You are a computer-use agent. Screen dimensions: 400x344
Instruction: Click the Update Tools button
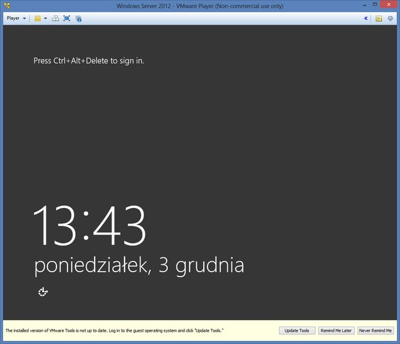point(297,330)
